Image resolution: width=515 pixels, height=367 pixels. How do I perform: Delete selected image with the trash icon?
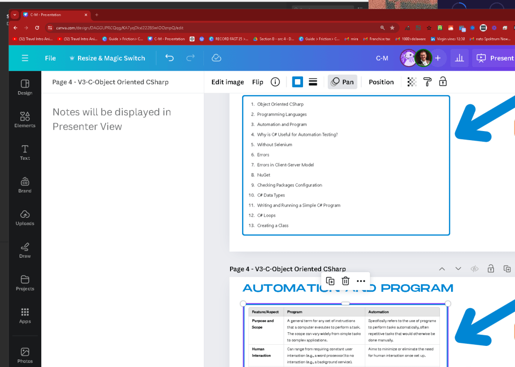[345, 281]
